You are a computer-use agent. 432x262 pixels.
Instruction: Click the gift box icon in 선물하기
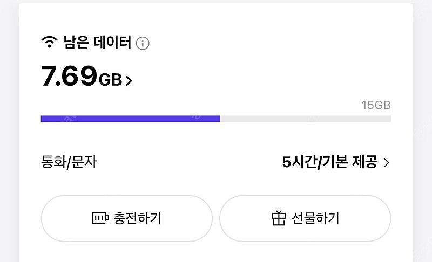279,218
